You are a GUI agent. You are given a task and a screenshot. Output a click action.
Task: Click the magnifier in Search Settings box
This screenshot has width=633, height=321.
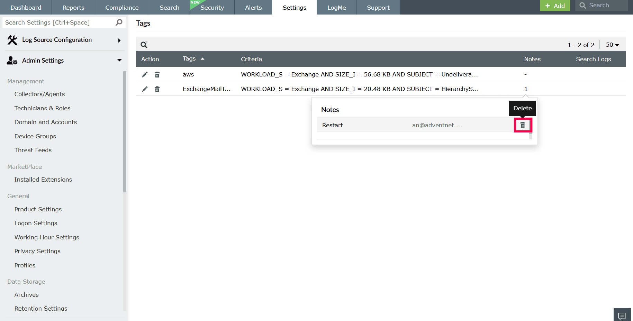click(119, 22)
